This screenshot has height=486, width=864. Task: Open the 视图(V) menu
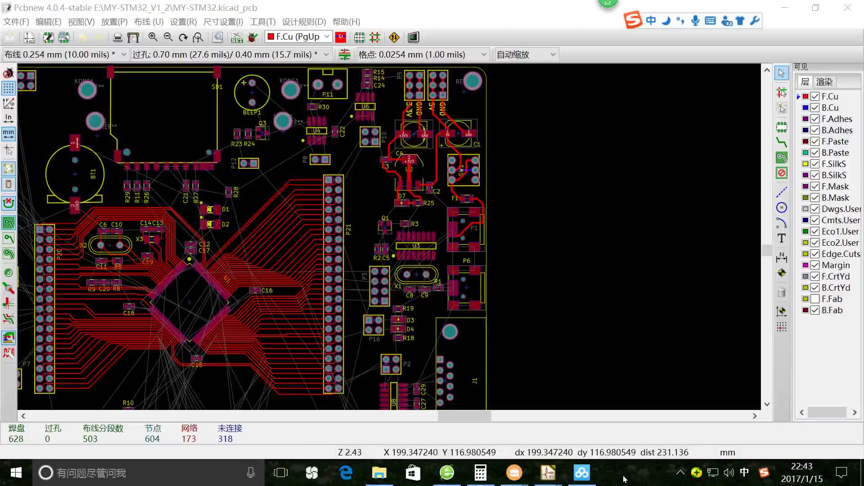81,22
